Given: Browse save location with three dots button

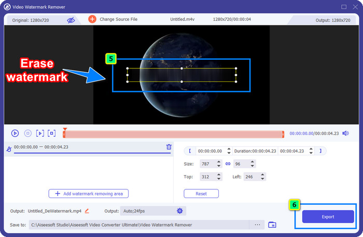Looking at the screenshot, I should tap(257, 225).
